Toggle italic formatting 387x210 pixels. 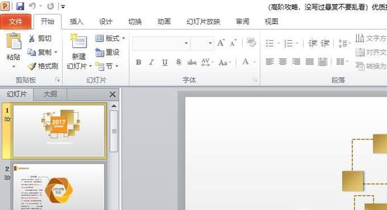click(152, 62)
